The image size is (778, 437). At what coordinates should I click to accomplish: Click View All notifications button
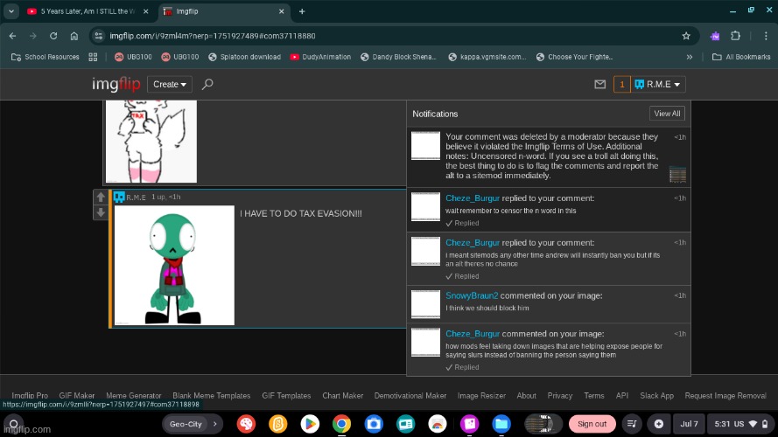667,114
